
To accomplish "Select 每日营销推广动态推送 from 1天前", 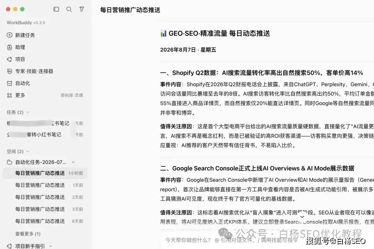I will click(45, 185).
